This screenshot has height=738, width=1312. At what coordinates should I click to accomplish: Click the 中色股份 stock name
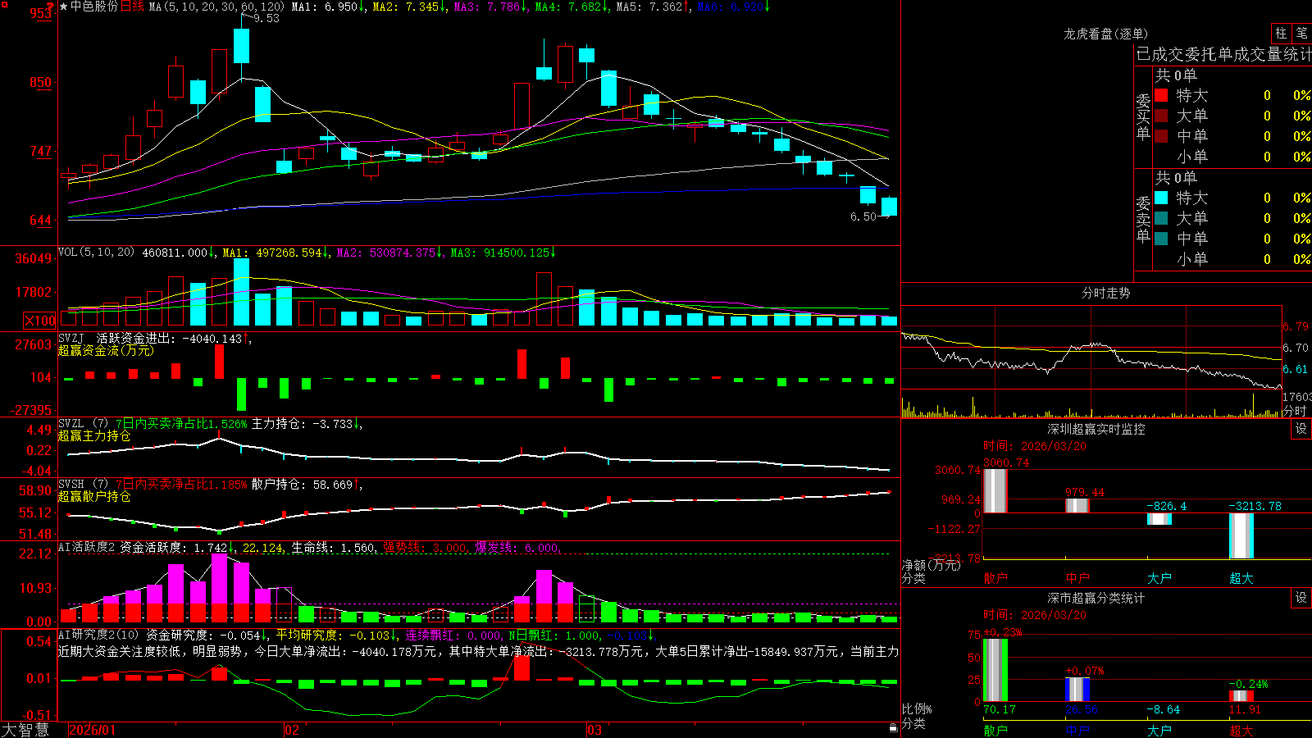pyautogui.click(x=94, y=7)
